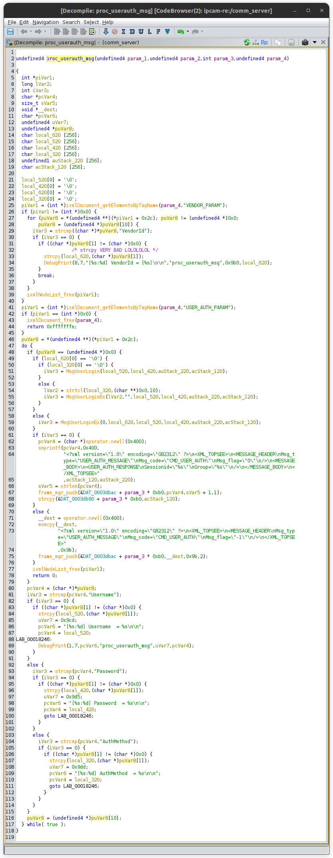Screen dimensions: 333x858
Task: Click ixmlDocument_getElementsByTagName on line 25
Action: (112, 205)
